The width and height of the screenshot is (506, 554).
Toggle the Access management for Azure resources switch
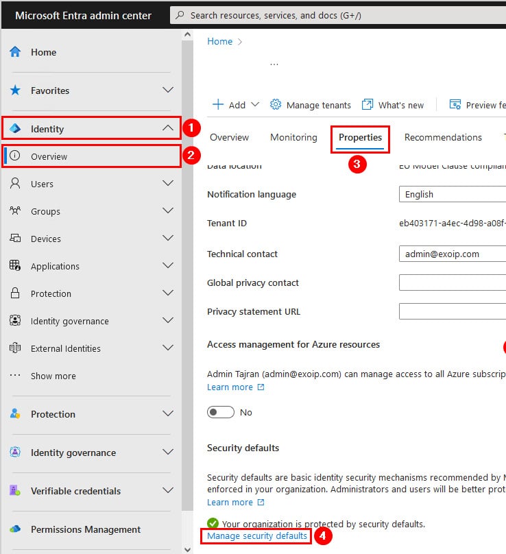(221, 412)
